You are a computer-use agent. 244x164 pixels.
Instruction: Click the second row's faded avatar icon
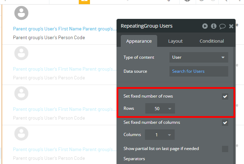21,53
